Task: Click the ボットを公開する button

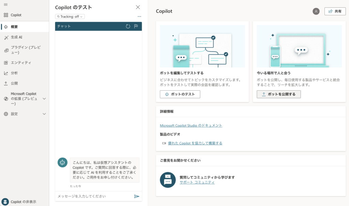Action: point(278,94)
